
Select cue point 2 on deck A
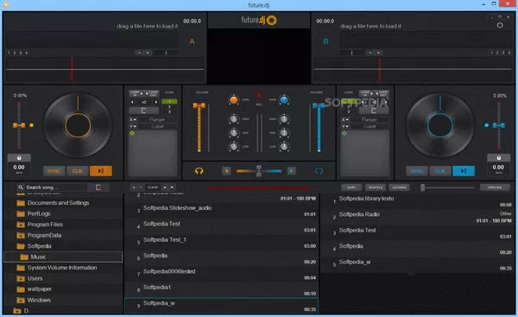169,107
